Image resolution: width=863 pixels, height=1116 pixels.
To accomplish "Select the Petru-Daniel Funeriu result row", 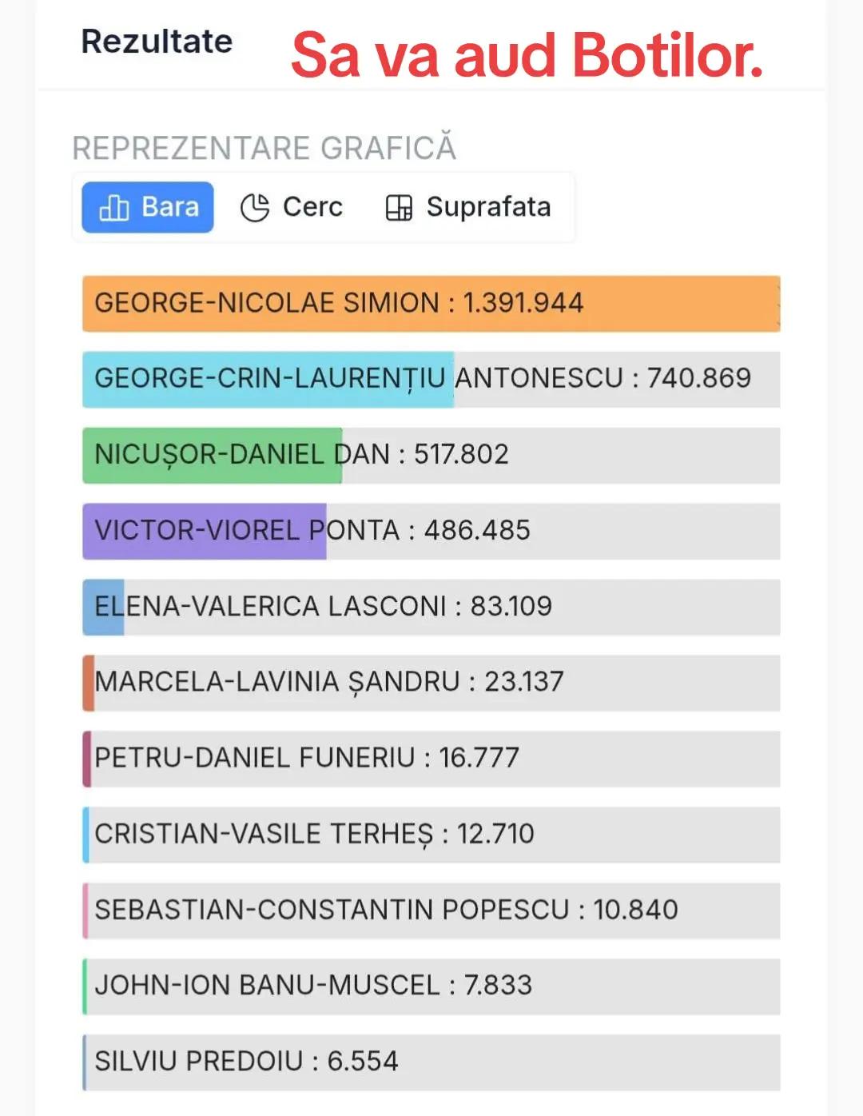I will pyautogui.click(x=431, y=759).
